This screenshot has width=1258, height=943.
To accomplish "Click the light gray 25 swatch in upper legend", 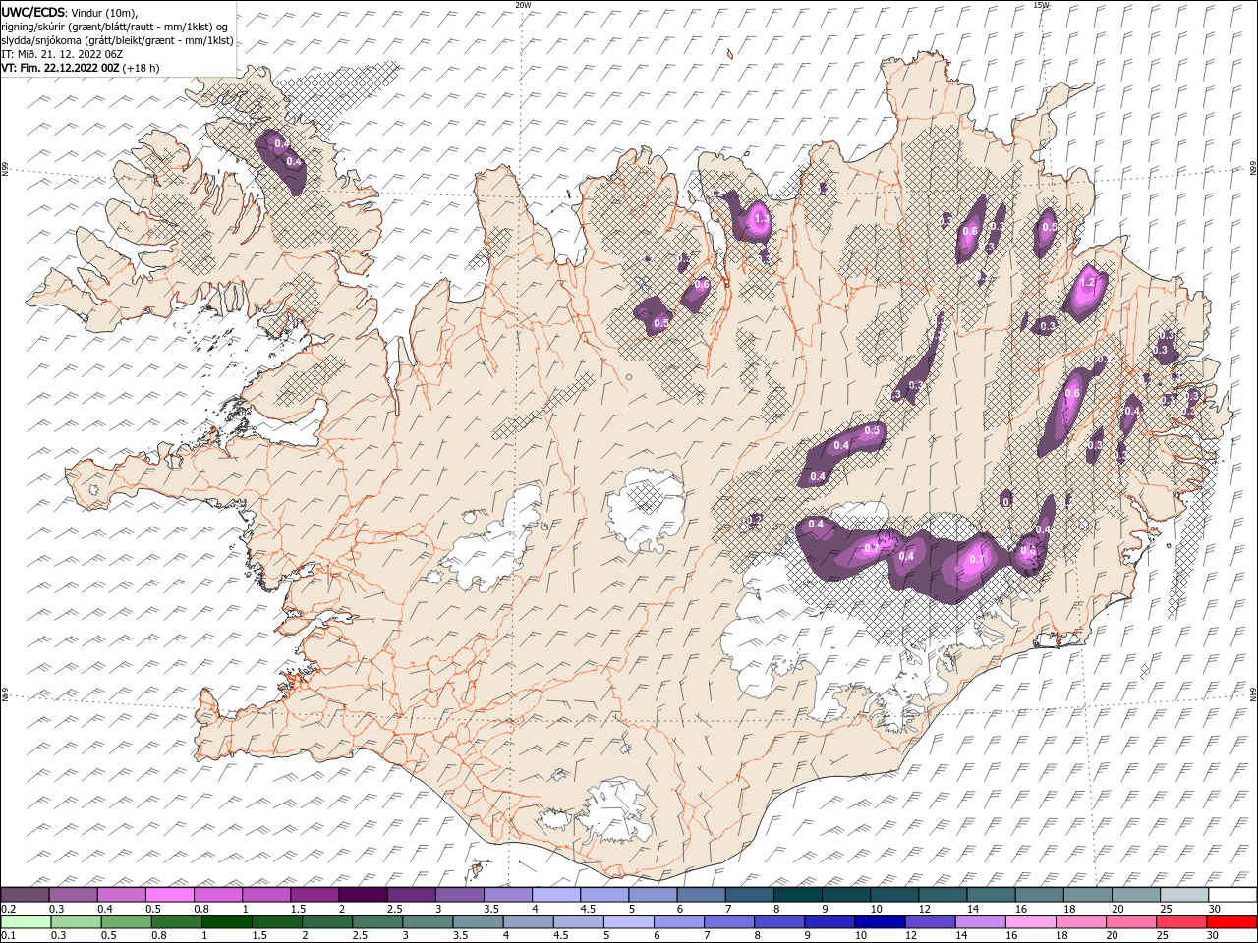I will click(1182, 895).
